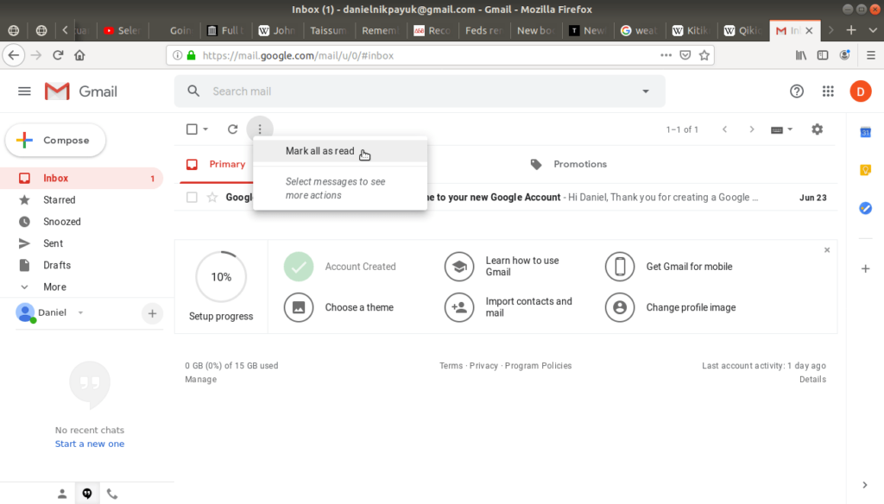The height and width of the screenshot is (504, 884).
Task: Collapse the side panel chevron
Action: 865,485
